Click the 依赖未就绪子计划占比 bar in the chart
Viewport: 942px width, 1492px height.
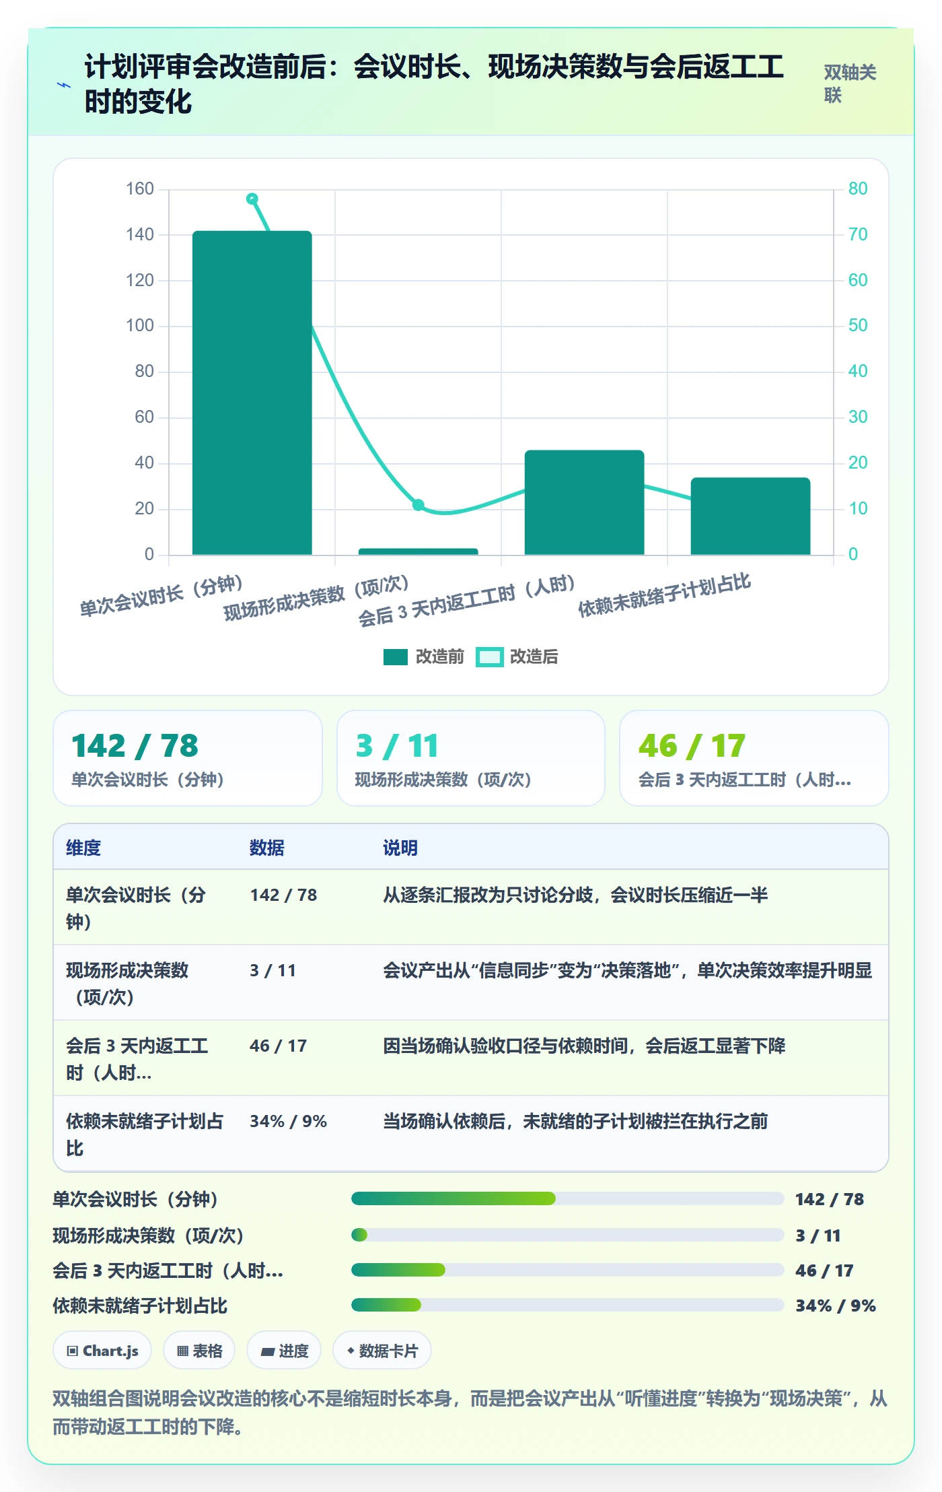click(x=751, y=516)
